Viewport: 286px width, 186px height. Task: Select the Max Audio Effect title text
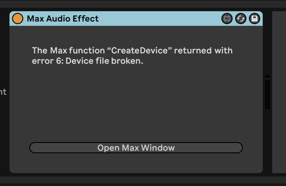63,19
